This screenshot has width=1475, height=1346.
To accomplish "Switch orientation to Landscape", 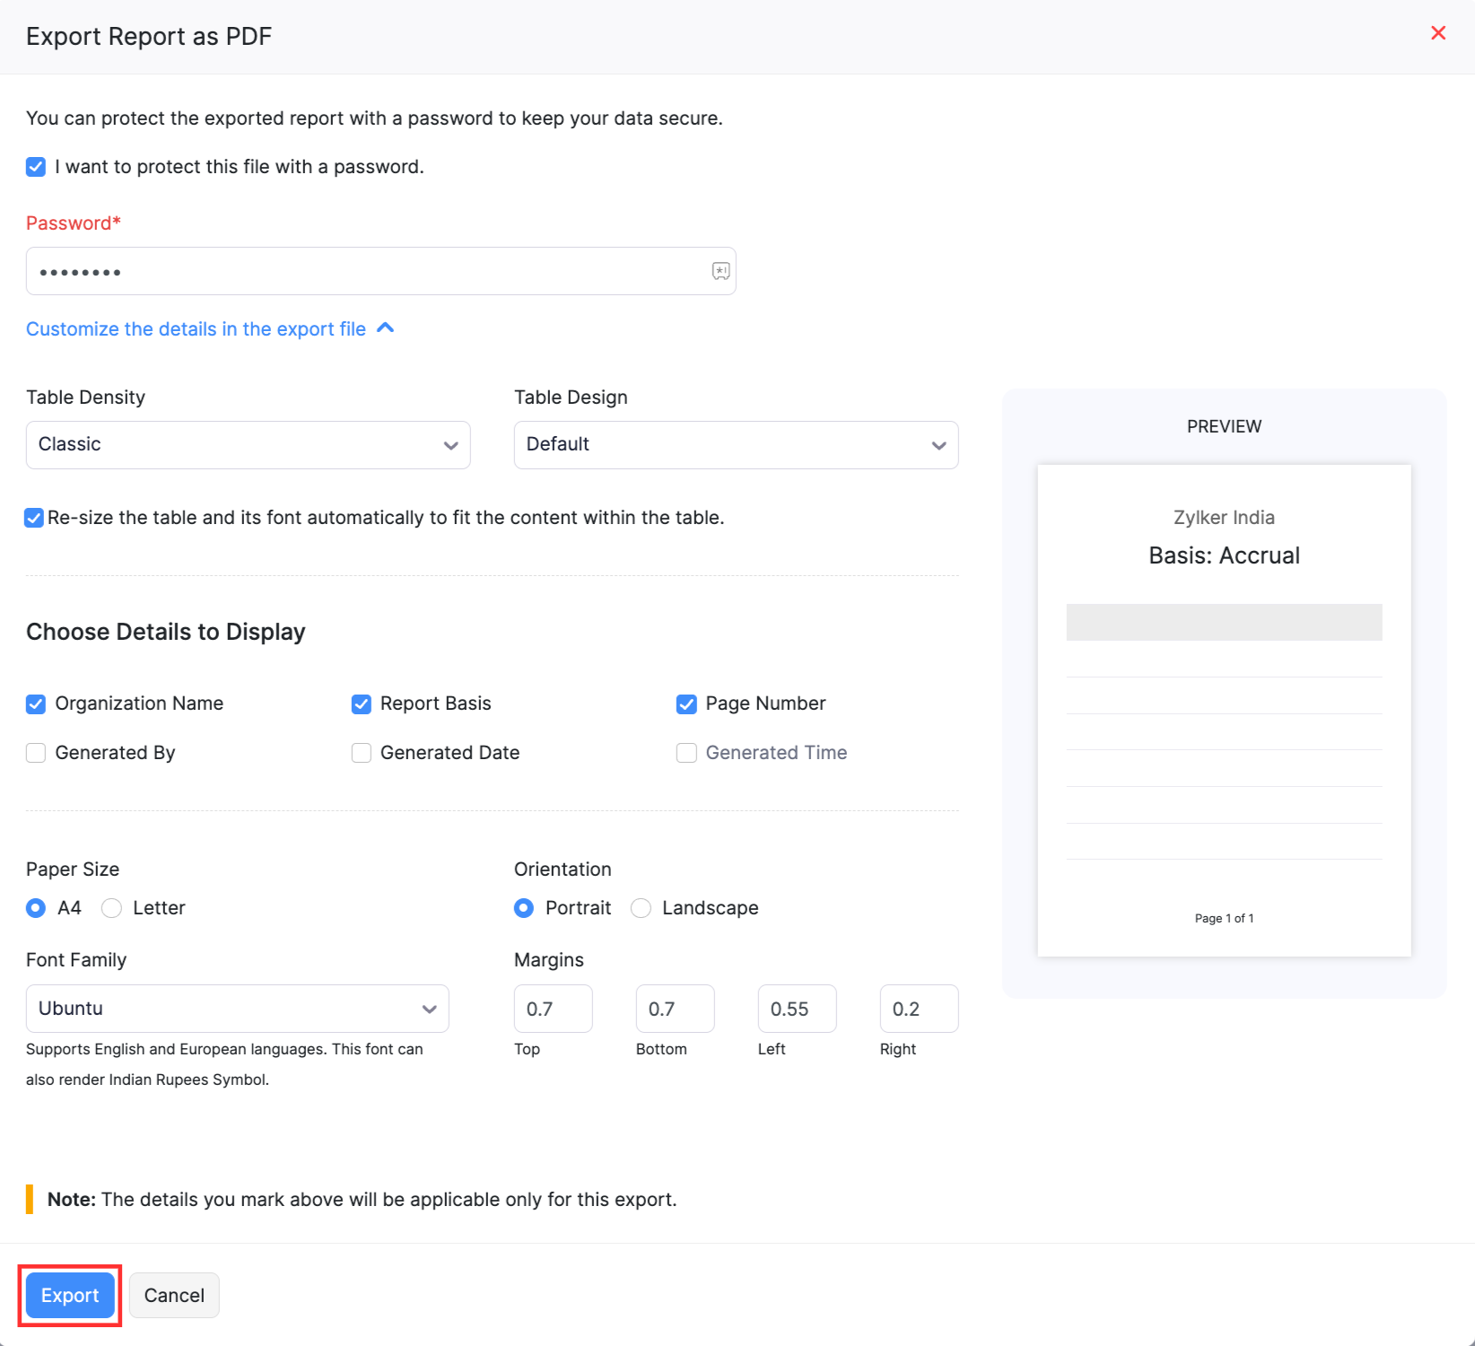I will click(641, 908).
